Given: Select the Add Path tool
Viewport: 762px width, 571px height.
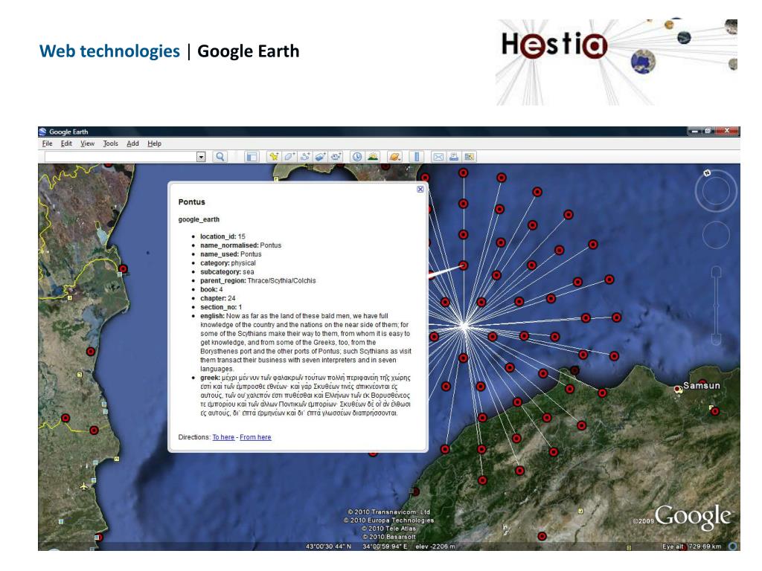Looking at the screenshot, I should (x=304, y=156).
